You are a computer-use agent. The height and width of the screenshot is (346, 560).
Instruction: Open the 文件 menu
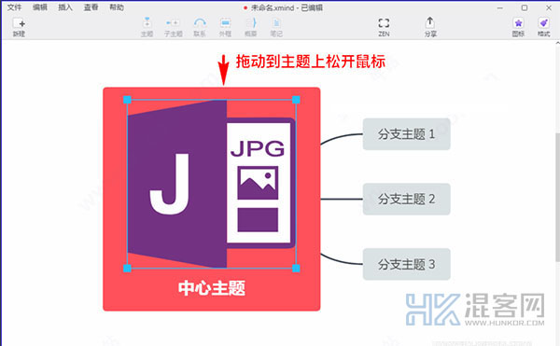click(x=14, y=7)
